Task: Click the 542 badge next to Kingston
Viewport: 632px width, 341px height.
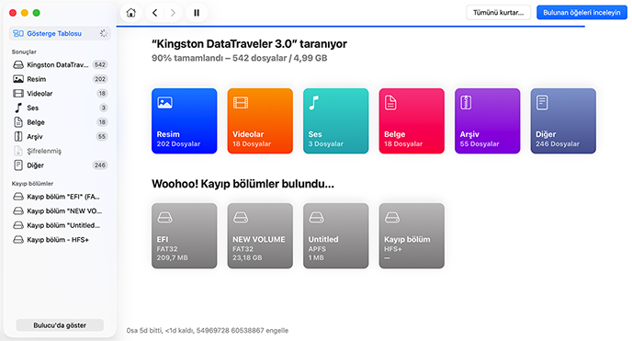Action: pyautogui.click(x=100, y=64)
